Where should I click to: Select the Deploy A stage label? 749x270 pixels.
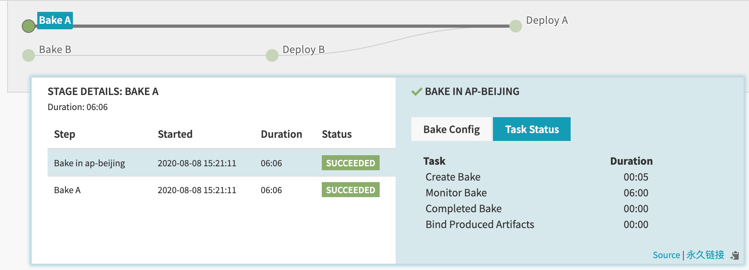547,20
